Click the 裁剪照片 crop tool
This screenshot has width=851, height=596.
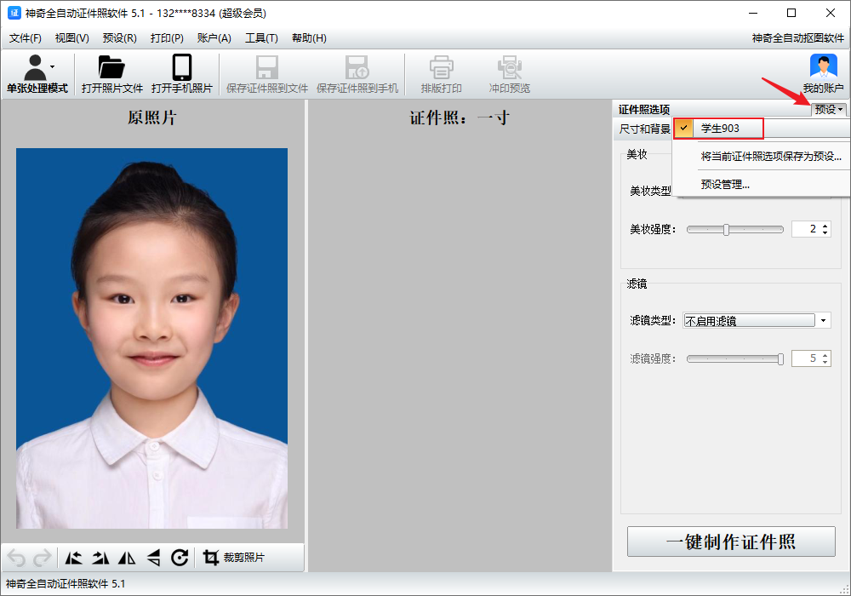tap(233, 558)
